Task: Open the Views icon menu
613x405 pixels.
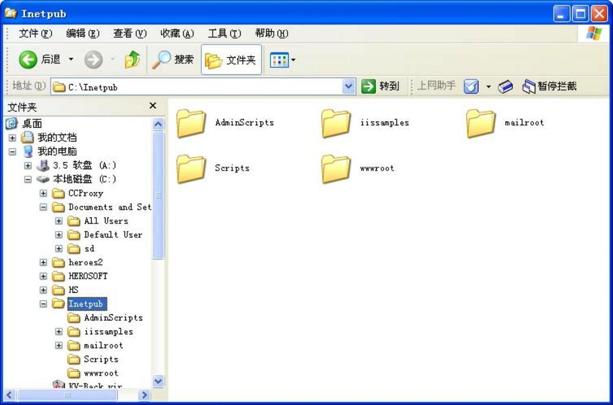Action: click(x=279, y=60)
